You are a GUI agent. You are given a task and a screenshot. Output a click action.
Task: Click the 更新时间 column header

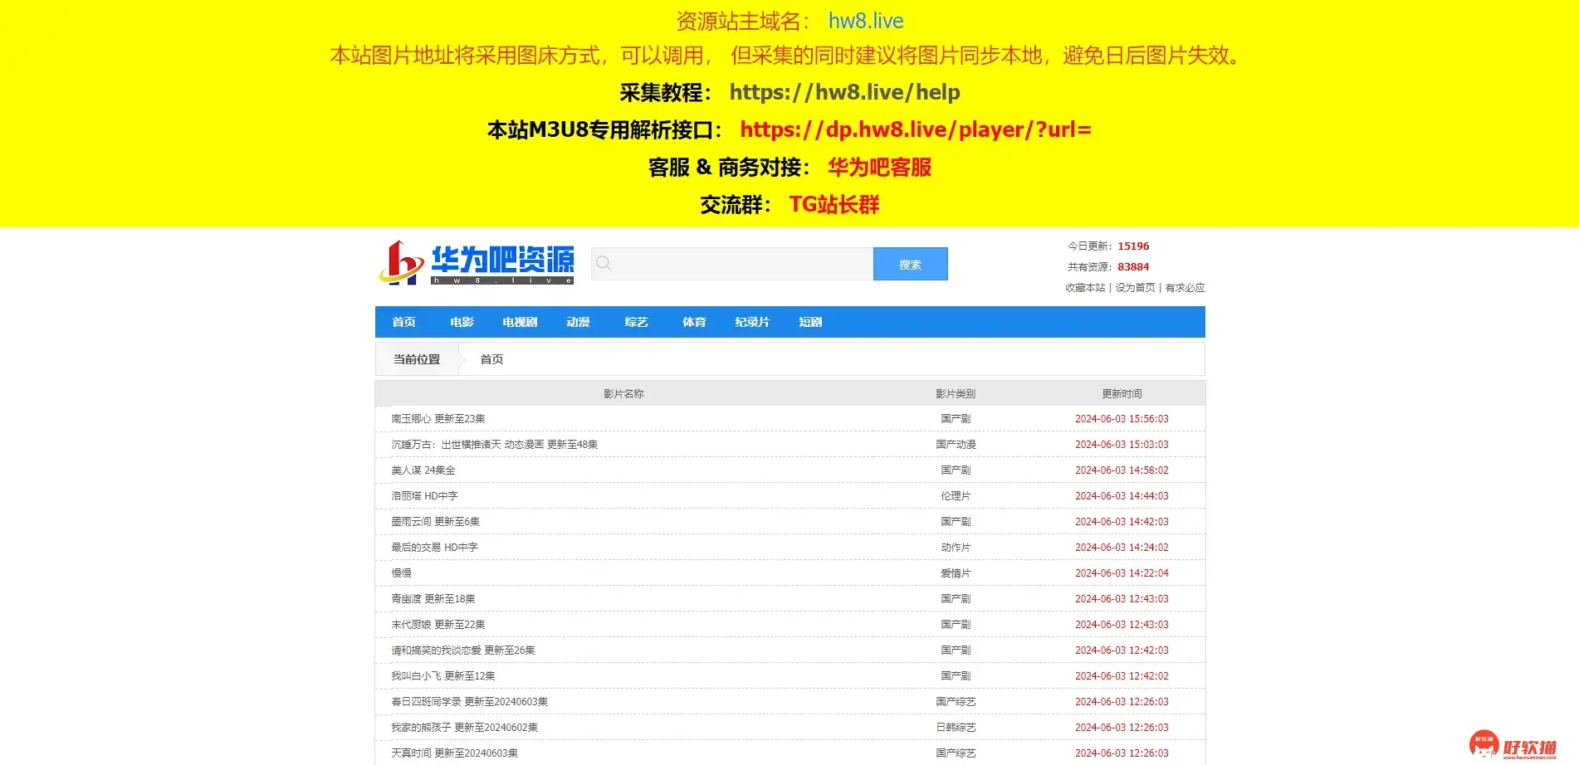1122,394
